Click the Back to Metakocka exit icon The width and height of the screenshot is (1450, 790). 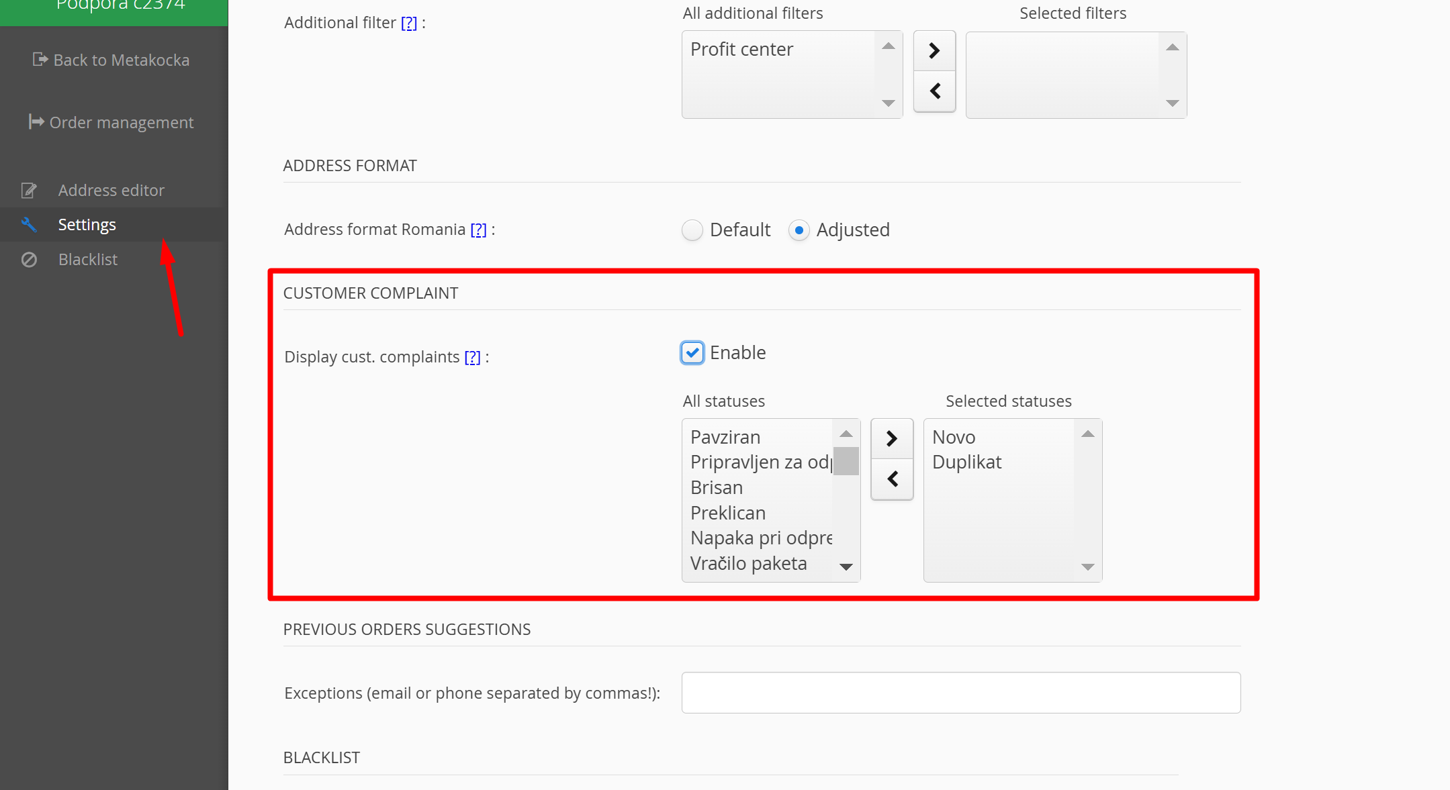[x=40, y=60]
